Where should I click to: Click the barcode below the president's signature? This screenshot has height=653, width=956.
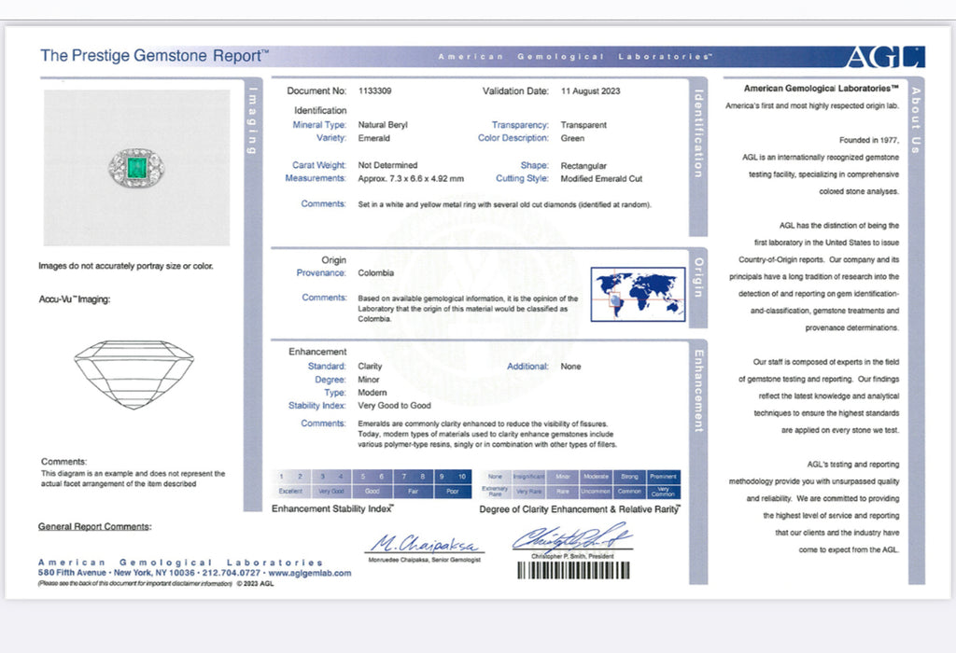[x=571, y=569]
